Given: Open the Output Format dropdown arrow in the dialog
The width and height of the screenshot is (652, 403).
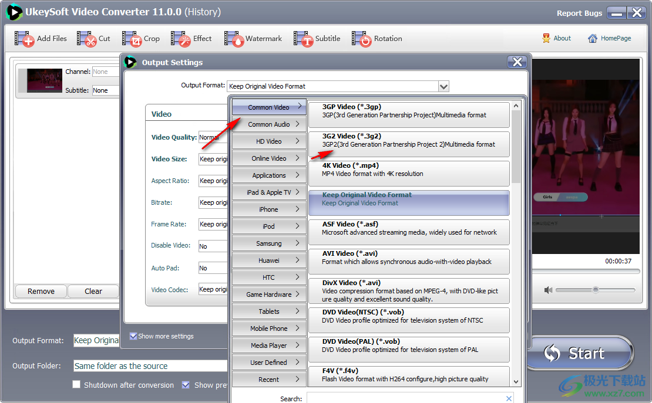Looking at the screenshot, I should coord(443,86).
